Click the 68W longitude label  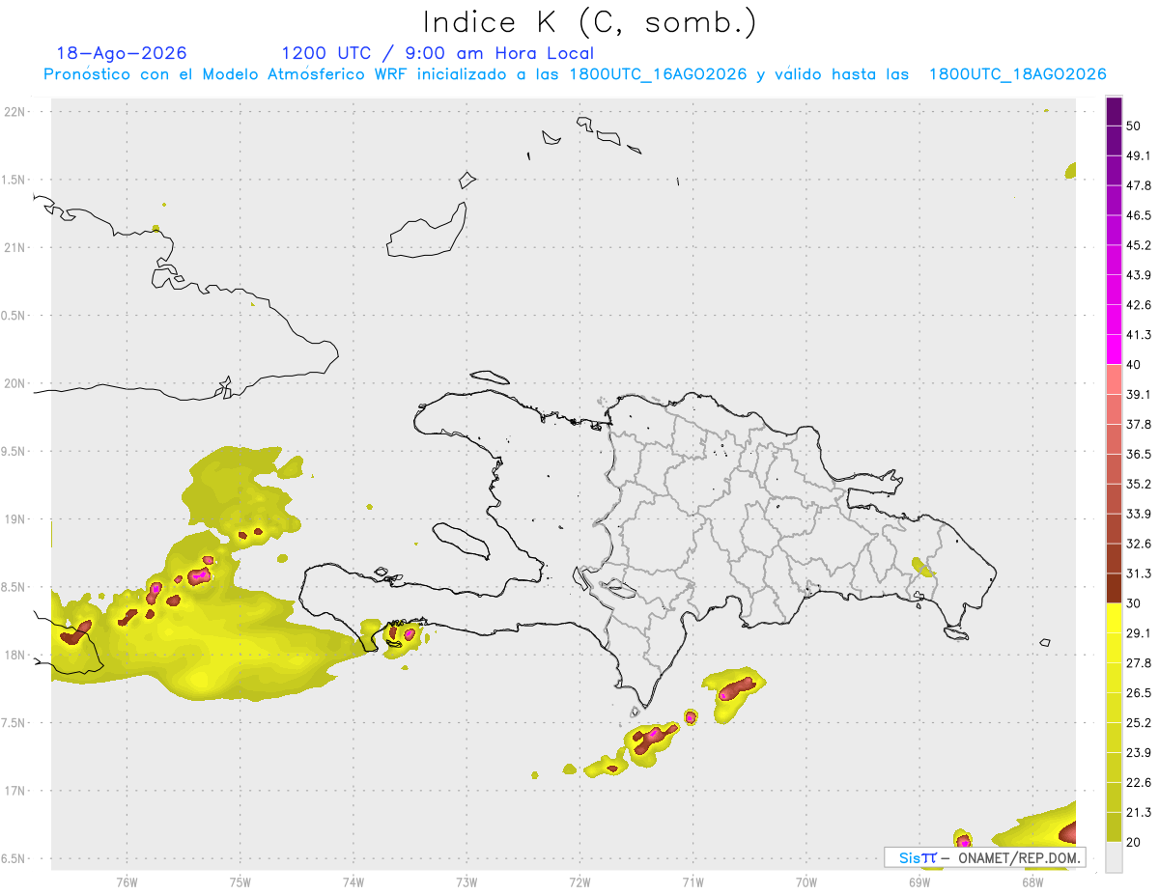[1032, 882]
